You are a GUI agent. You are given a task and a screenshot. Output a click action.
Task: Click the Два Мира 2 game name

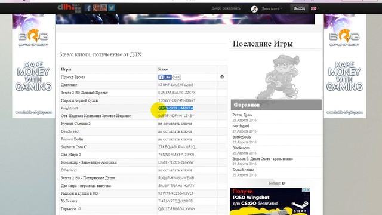[x=70, y=155]
